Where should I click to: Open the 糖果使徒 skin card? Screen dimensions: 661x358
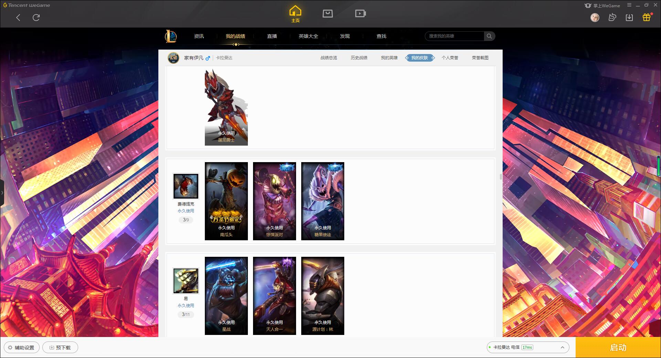pyautogui.click(x=323, y=201)
